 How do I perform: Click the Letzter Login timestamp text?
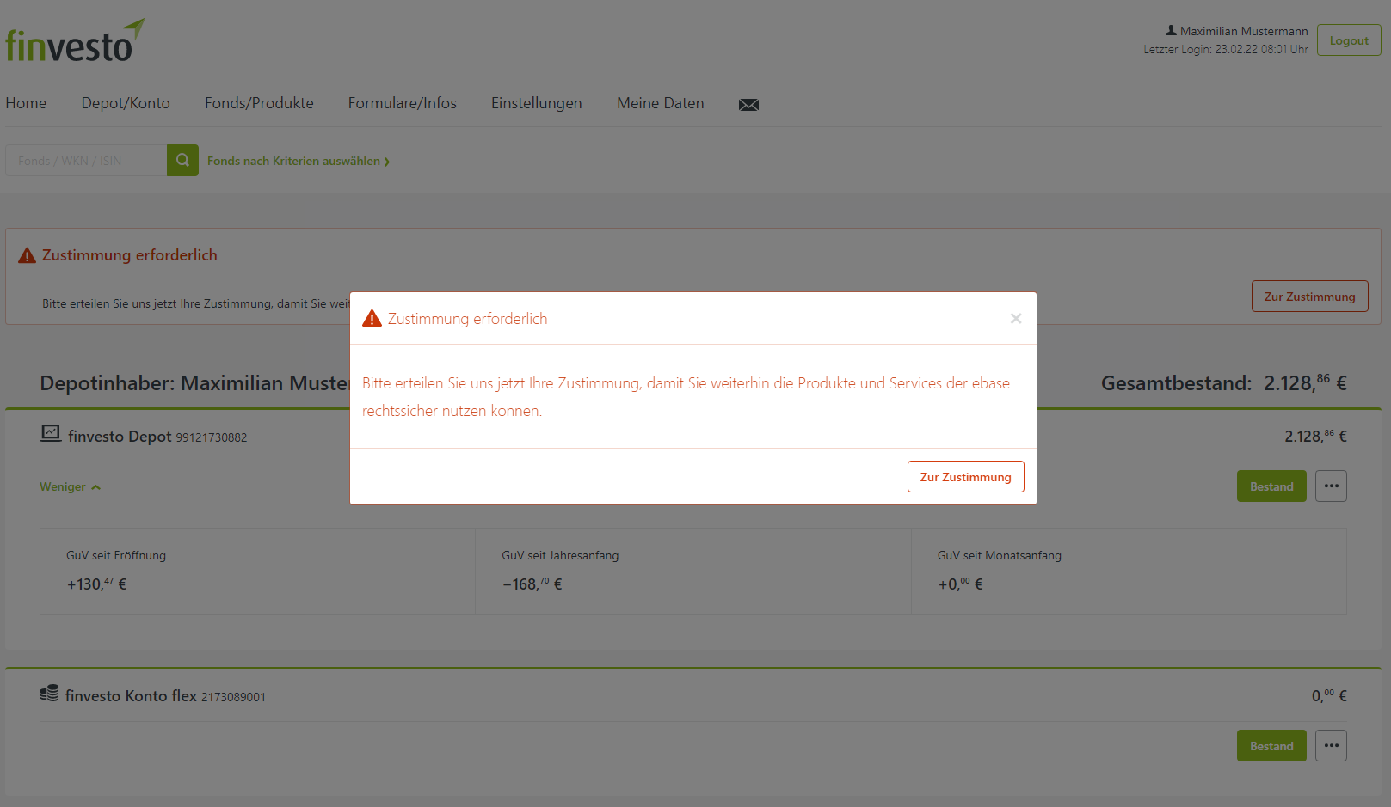[x=1226, y=49]
